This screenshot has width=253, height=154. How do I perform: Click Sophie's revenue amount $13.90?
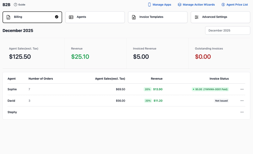tap(158, 89)
